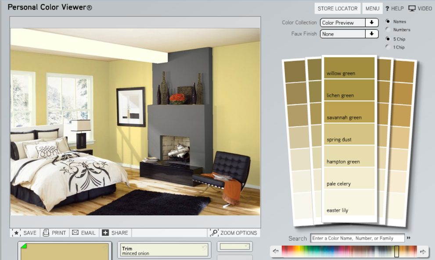Expand the Color Collection dropdown
The image size is (435, 260).
(371, 23)
